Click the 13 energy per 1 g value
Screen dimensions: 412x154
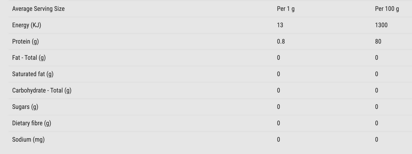tap(280, 25)
